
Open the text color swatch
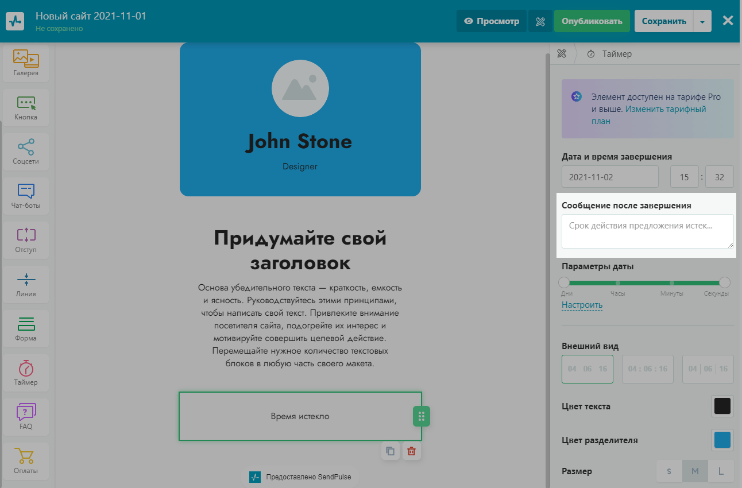pos(722,406)
